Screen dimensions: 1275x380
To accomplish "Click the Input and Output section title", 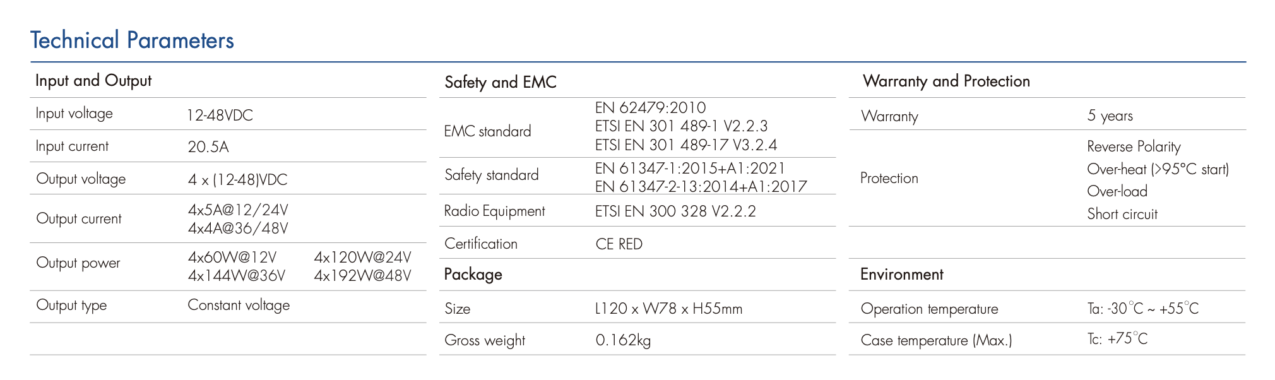I will (x=93, y=81).
